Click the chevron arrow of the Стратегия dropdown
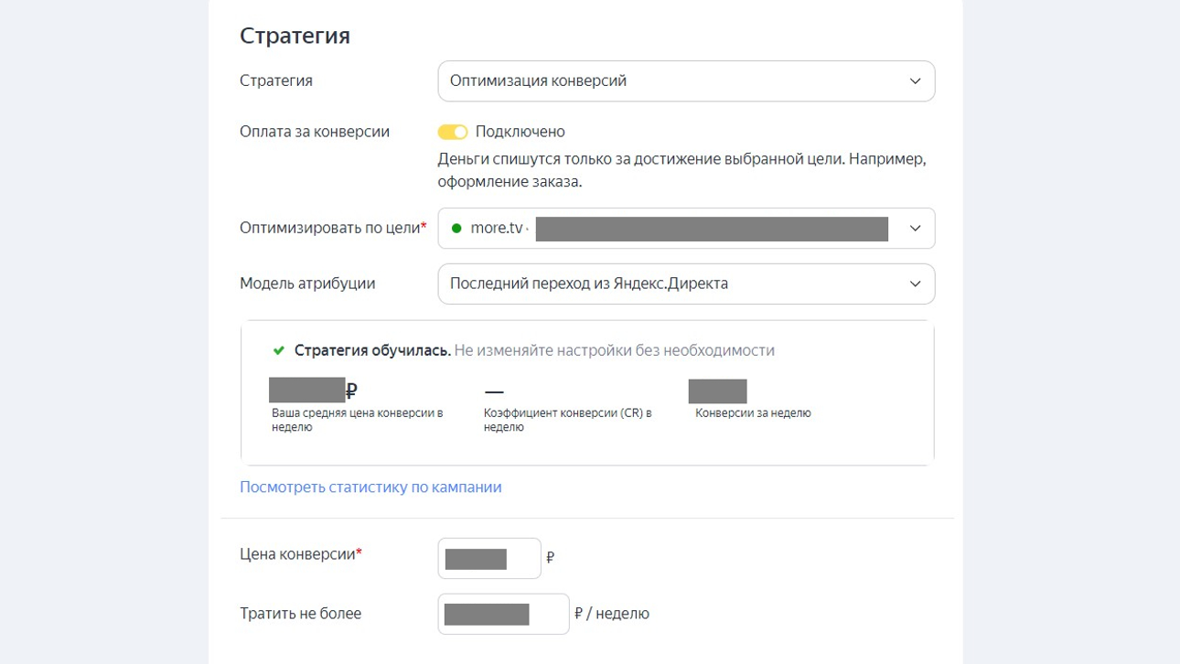 click(915, 81)
